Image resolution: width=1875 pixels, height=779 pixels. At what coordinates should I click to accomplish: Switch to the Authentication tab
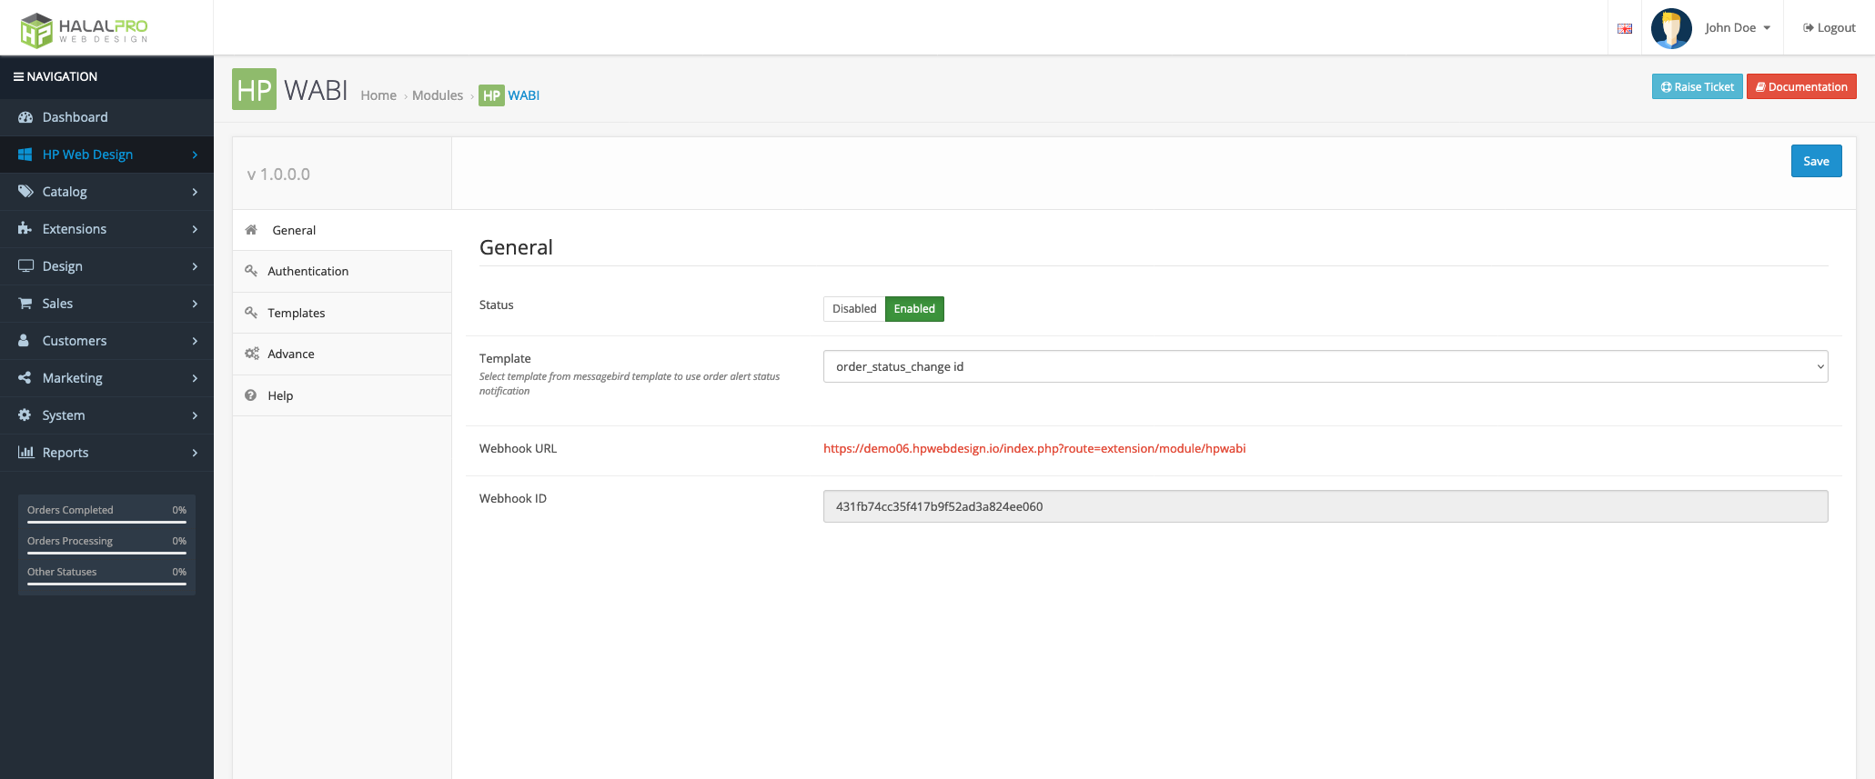(x=342, y=272)
